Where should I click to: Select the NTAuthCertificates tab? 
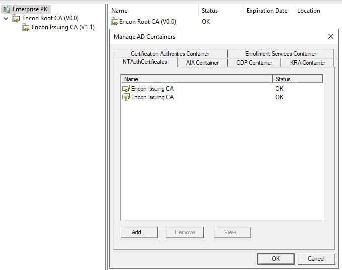tap(145, 62)
